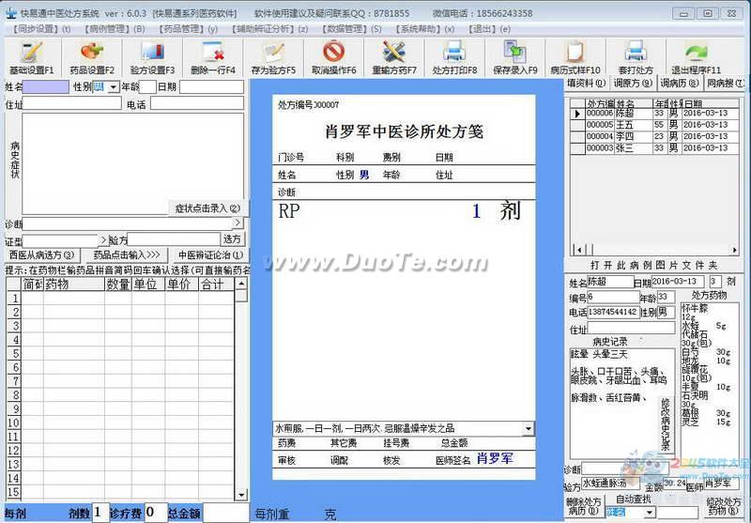Click the 保存录入F9 icon
The width and height of the screenshot is (751, 523).
tap(514, 56)
